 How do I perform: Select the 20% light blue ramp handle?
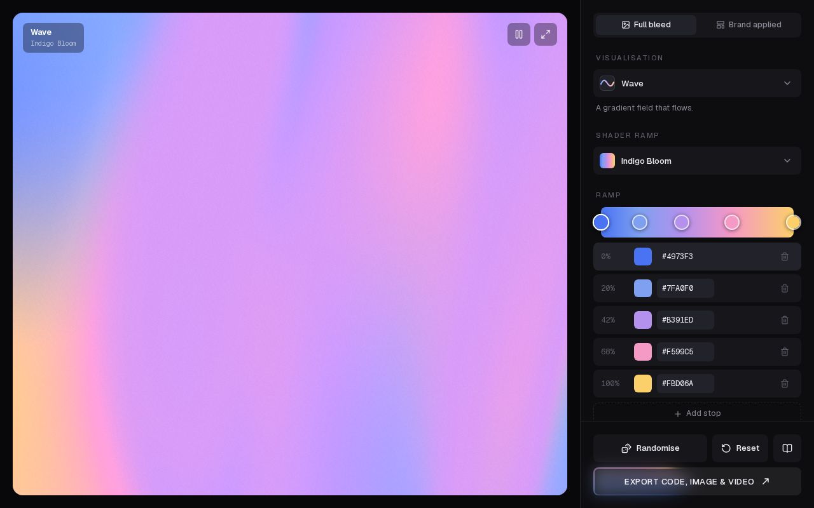[x=640, y=222]
